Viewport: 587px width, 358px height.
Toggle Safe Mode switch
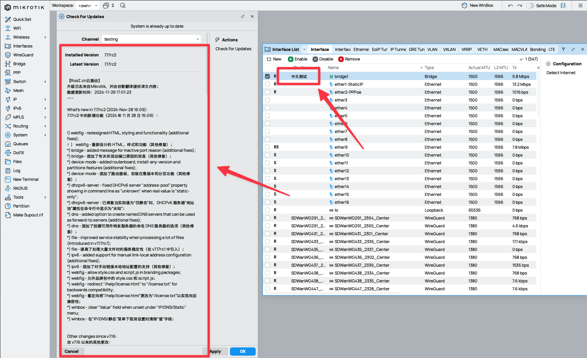click(530, 5)
